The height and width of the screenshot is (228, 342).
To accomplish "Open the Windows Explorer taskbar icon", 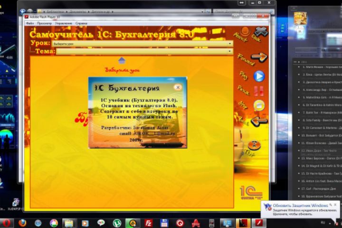I will 69,223.
